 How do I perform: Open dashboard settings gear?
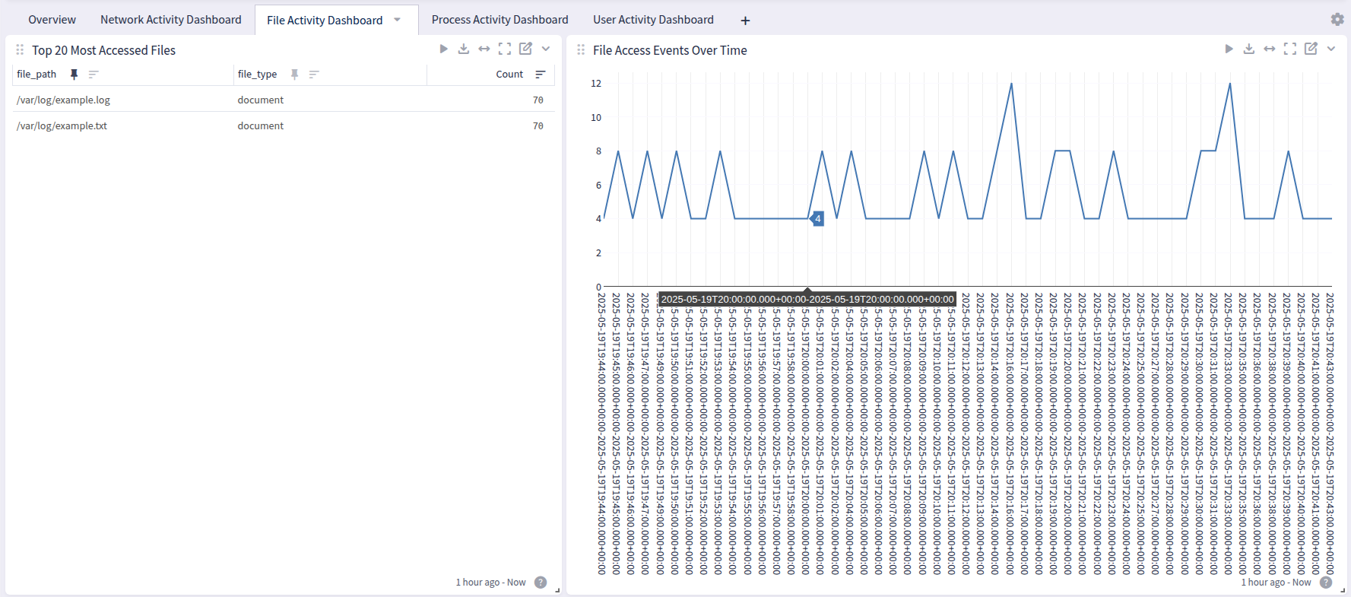(1337, 19)
